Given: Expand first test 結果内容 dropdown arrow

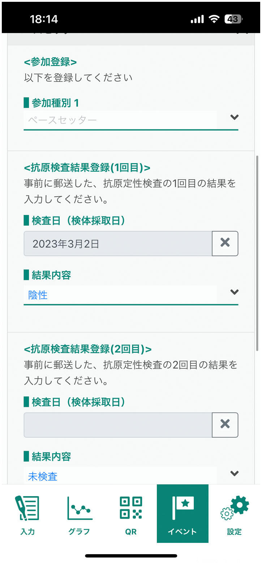Looking at the screenshot, I should pos(235,292).
